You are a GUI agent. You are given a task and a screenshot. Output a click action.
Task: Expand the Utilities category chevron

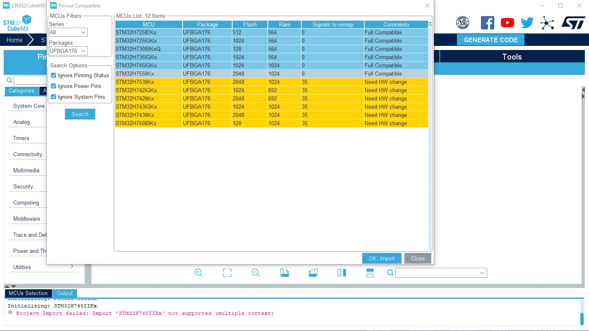[72, 267]
